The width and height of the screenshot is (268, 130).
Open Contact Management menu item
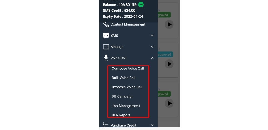pyautogui.click(x=128, y=24)
